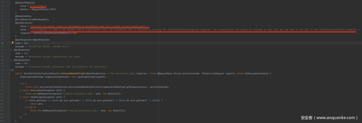This screenshot has height=123, width=362.
Task: Fold the activateOauth2Client method declaration
Action: point(9,73)
